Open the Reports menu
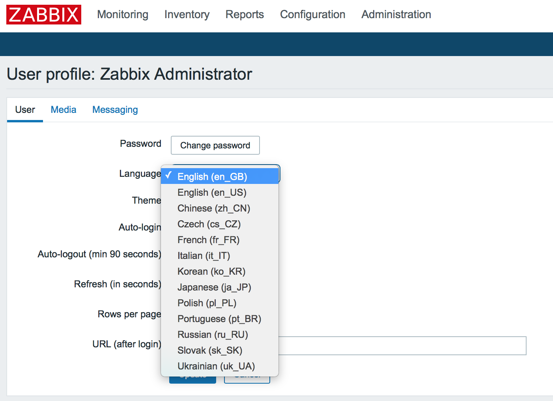Image resolution: width=553 pixels, height=401 pixels. (245, 15)
